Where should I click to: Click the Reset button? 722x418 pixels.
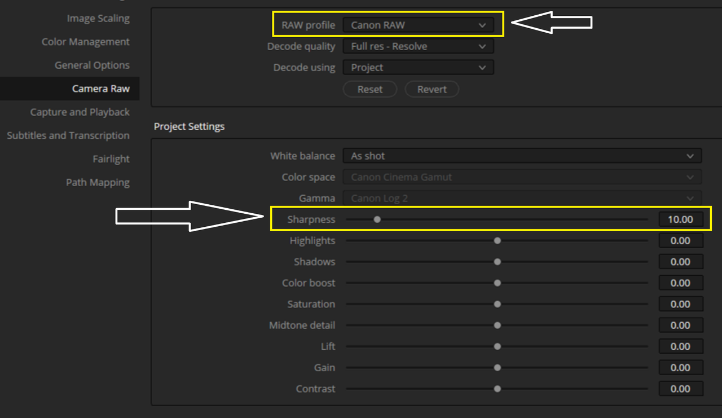click(x=370, y=89)
